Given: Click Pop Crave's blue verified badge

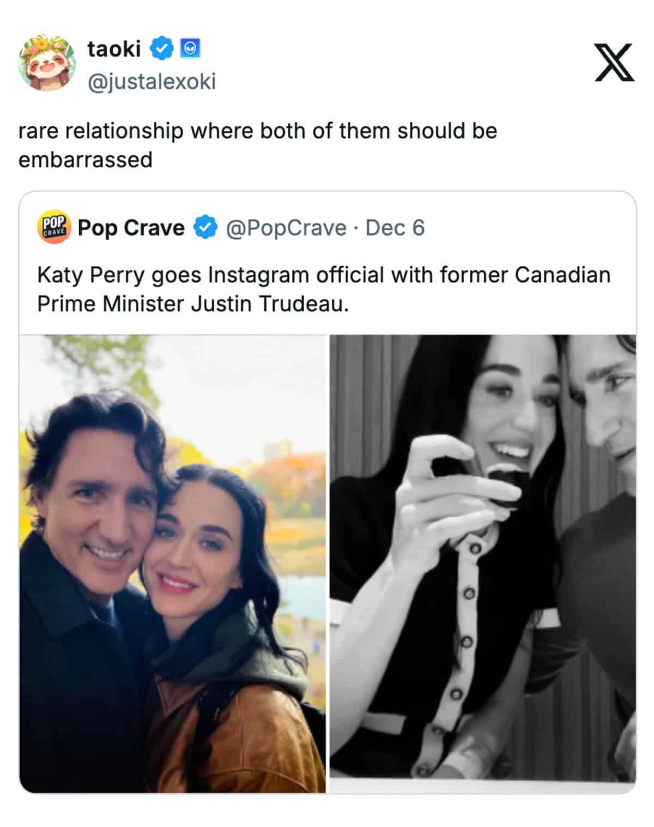Looking at the screenshot, I should (206, 227).
